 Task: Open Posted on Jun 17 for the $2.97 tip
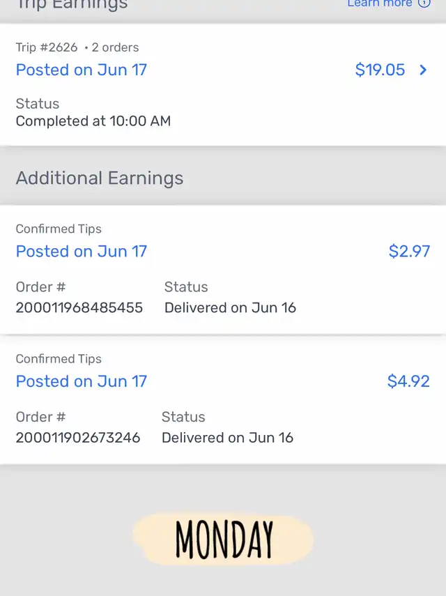pos(82,251)
